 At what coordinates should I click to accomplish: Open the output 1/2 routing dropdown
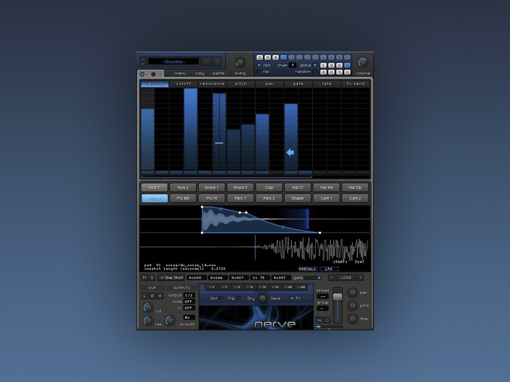click(189, 296)
